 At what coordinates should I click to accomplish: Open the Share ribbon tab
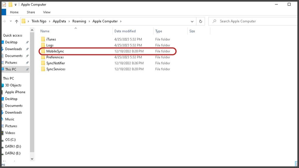coord(31,12)
